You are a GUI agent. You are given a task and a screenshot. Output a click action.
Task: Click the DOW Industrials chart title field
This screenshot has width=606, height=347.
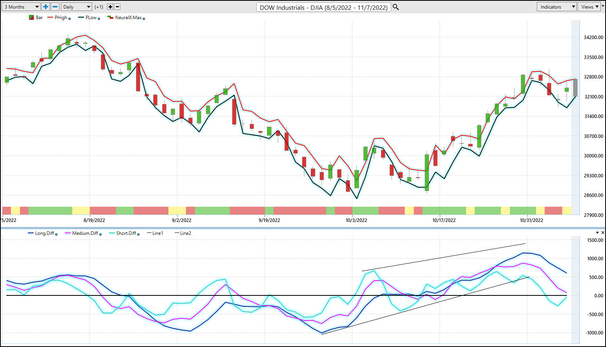(x=324, y=7)
